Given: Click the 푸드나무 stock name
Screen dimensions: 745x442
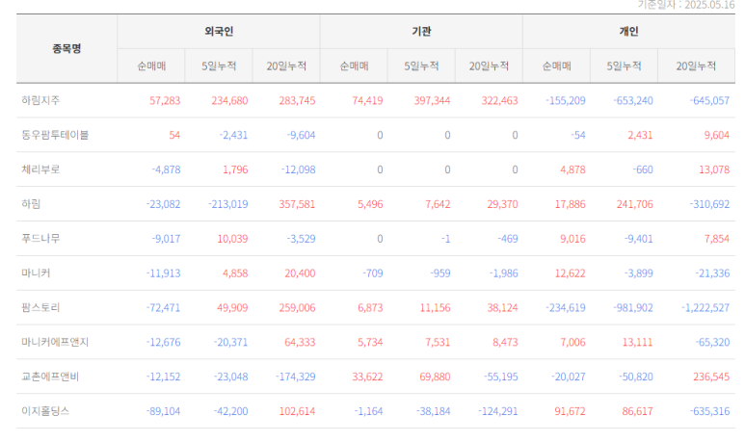Looking at the screenshot, I should [x=40, y=239].
